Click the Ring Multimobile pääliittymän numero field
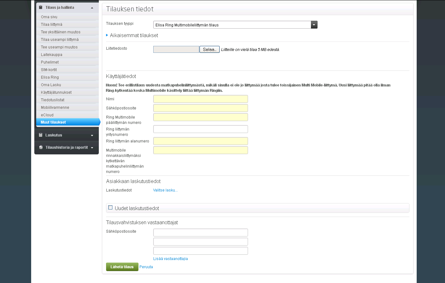Viewport: 445px width, 283px height. (x=200, y=117)
